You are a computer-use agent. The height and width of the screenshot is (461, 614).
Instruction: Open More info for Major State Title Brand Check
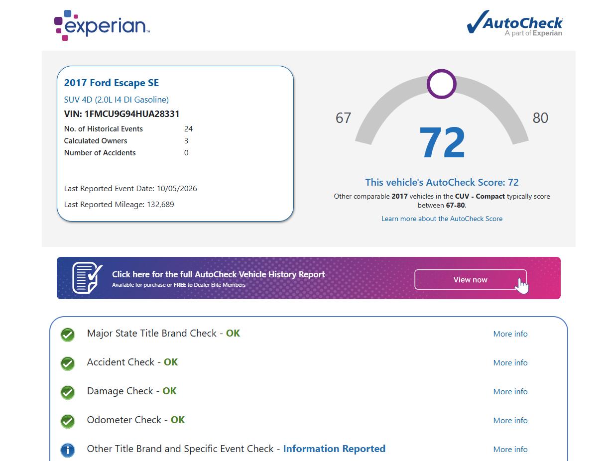point(510,334)
